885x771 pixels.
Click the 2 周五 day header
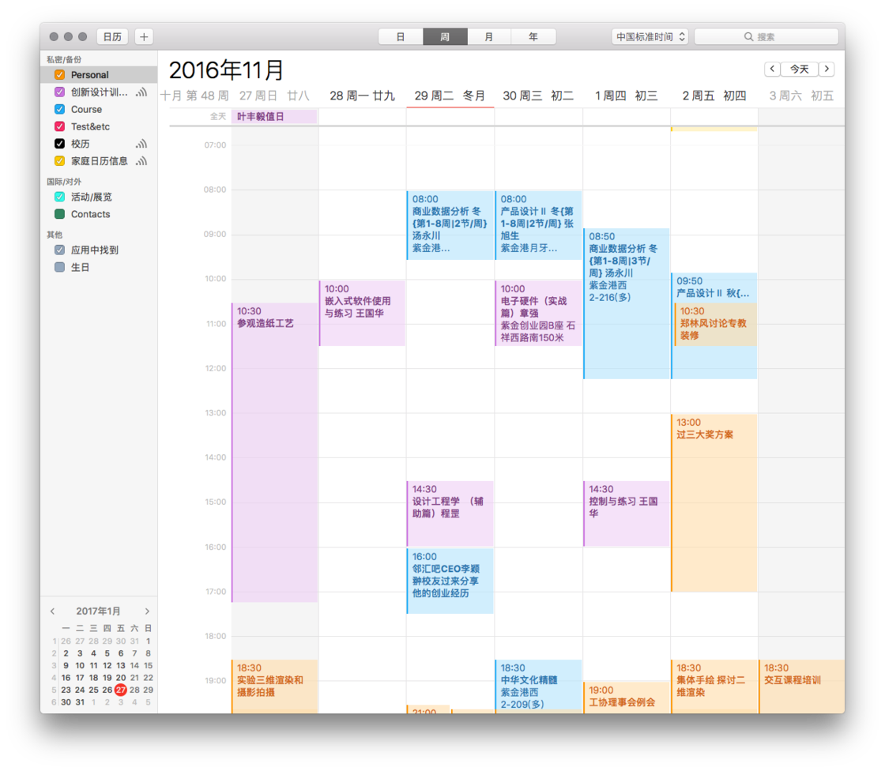714,96
